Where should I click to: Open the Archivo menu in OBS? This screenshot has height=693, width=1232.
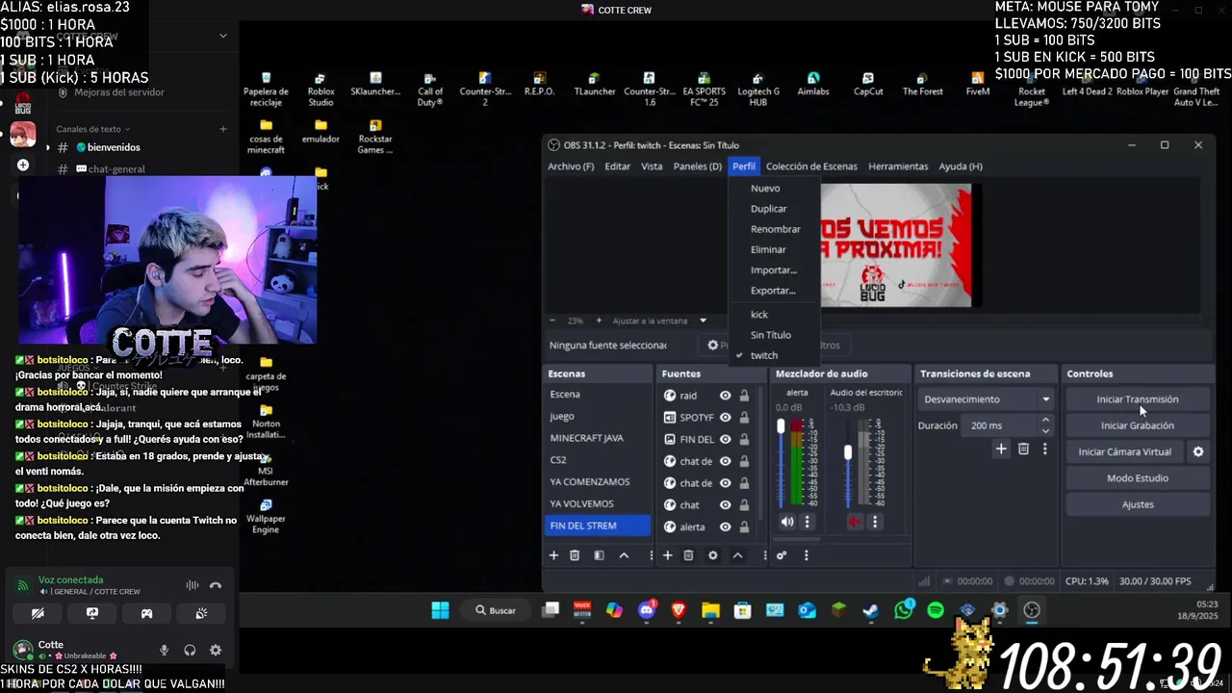571,167
